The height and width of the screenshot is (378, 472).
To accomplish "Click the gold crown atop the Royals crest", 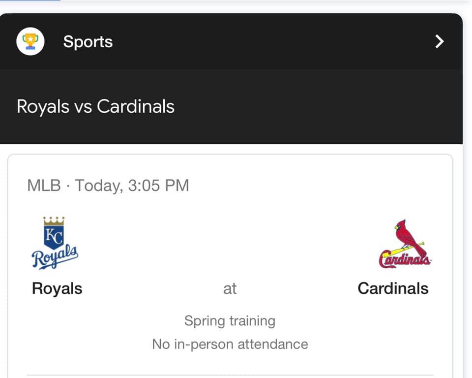I will 54,221.
